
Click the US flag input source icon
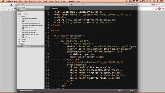point(154,1)
